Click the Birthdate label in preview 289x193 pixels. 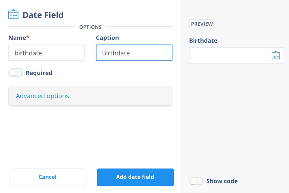203,41
